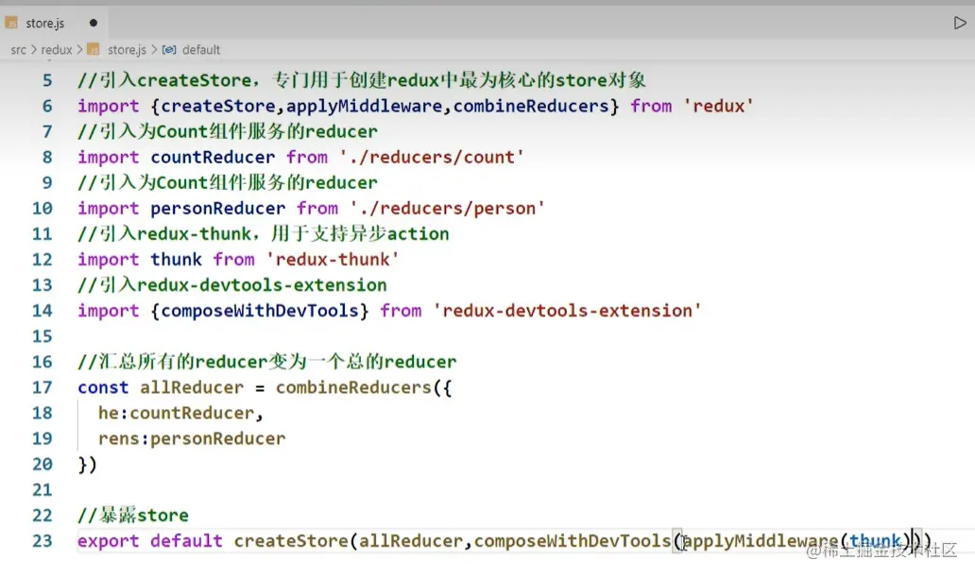The image size is (975, 577).
Task: Click 'personReducer' on line 10
Action: [217, 209]
